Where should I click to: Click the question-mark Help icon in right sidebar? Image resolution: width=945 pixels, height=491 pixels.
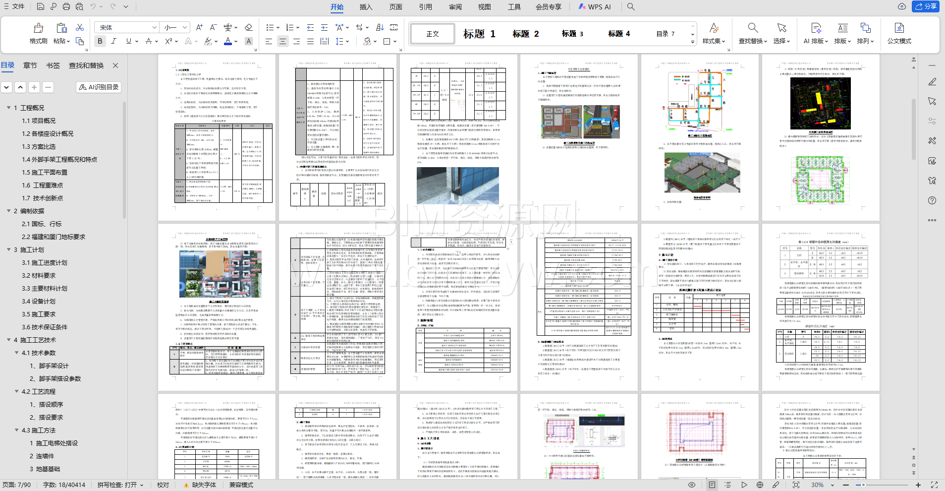[932, 200]
